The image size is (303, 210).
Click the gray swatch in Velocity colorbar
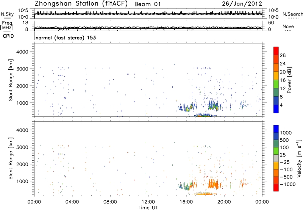tap(276, 158)
